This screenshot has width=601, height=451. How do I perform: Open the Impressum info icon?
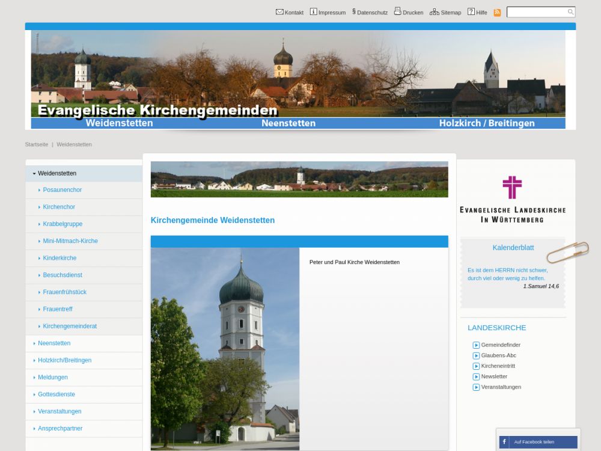point(313,11)
